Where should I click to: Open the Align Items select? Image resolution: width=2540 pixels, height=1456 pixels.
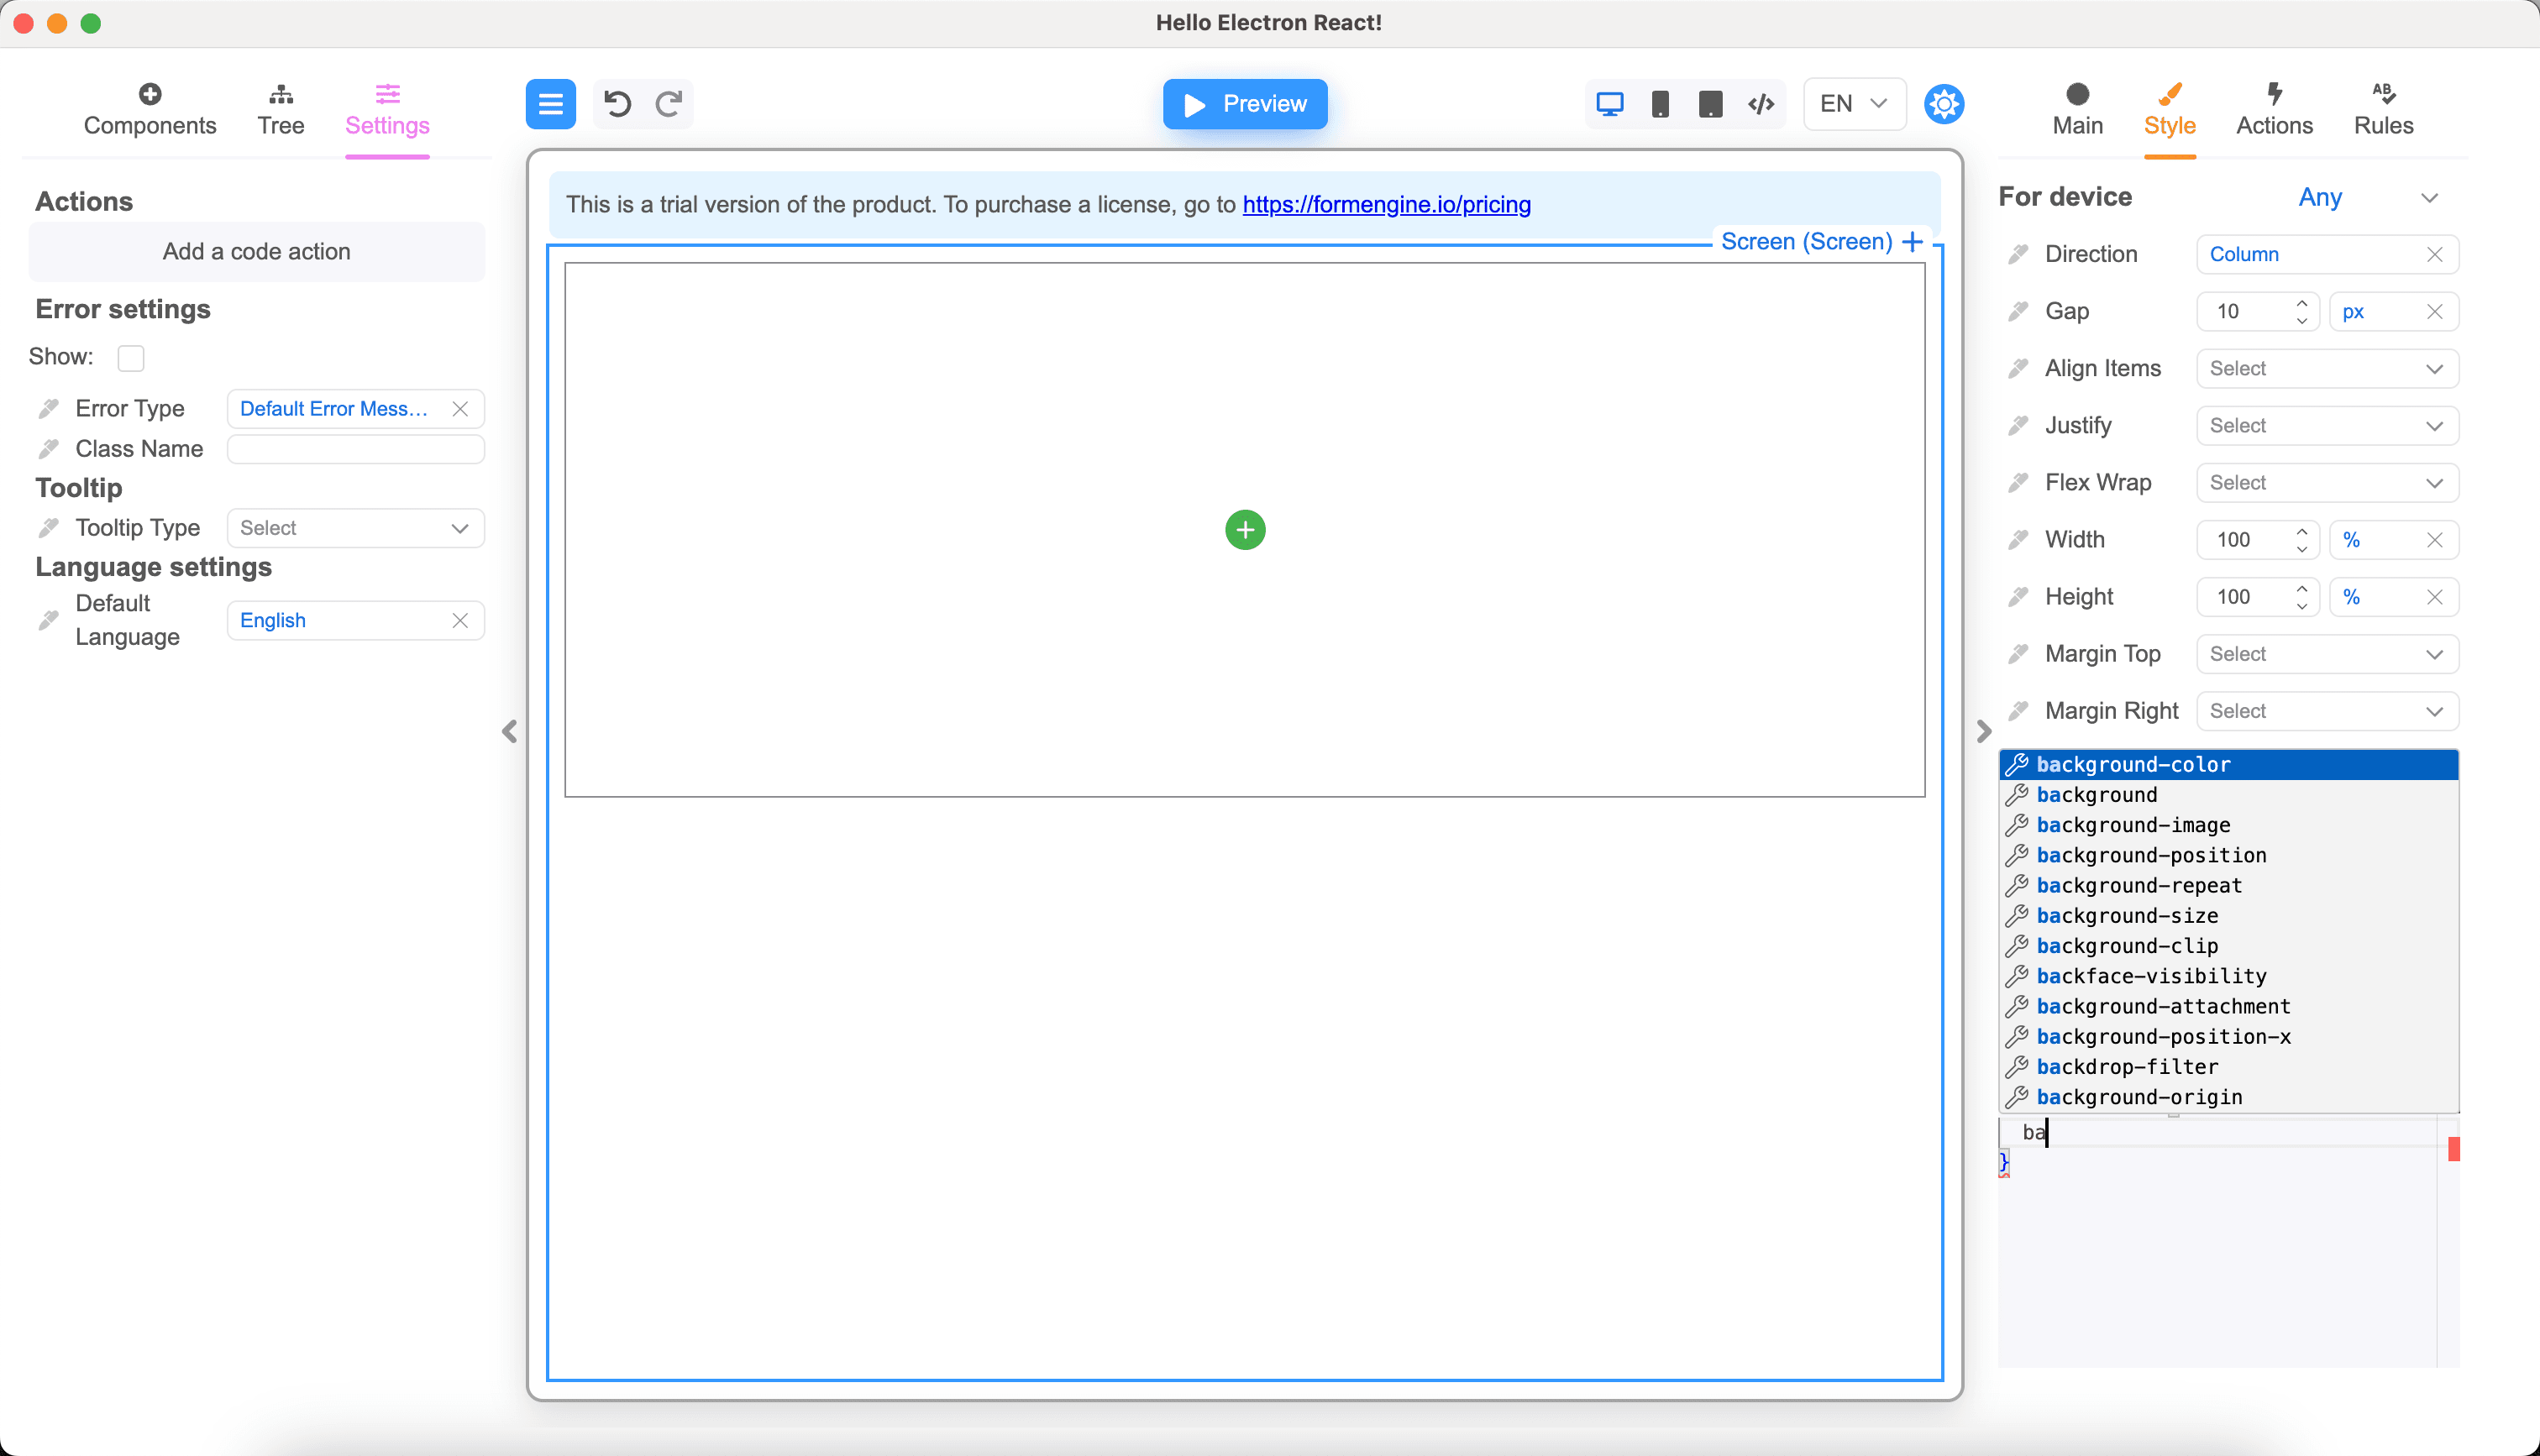(2326, 368)
